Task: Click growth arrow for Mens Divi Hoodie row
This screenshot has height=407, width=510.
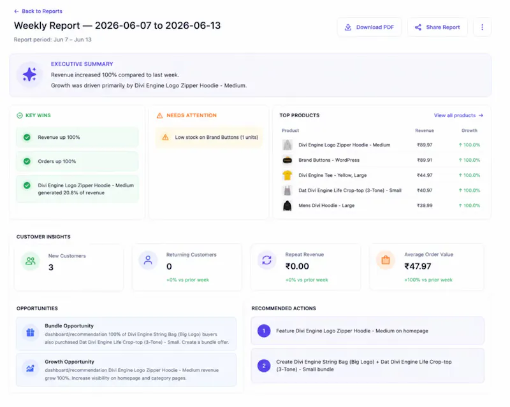Action: [x=460, y=206]
